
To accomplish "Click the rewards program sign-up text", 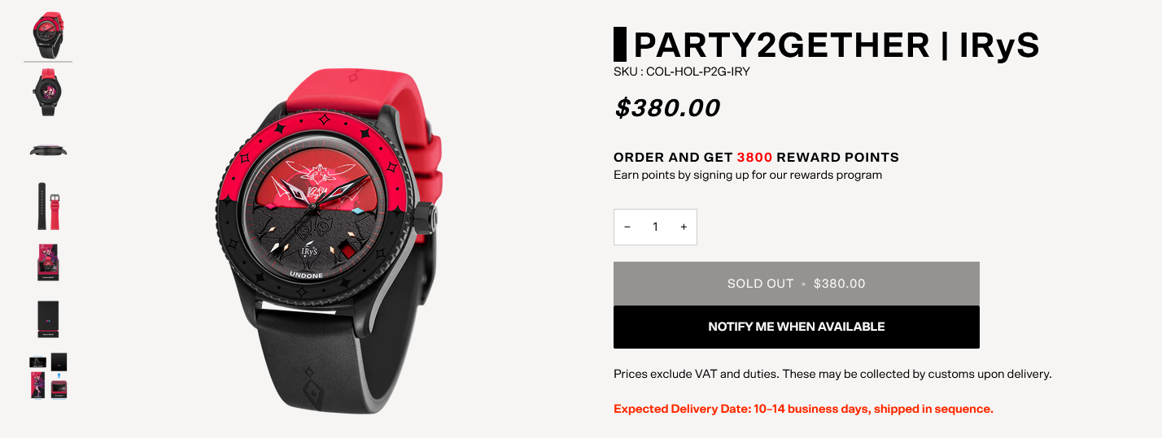I will pos(748,175).
